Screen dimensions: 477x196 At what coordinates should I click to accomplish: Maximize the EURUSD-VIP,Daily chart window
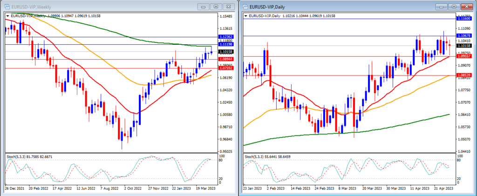click(454, 7)
